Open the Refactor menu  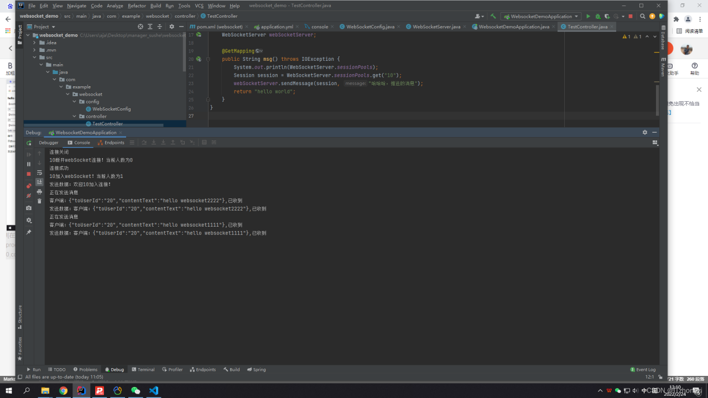(x=137, y=6)
